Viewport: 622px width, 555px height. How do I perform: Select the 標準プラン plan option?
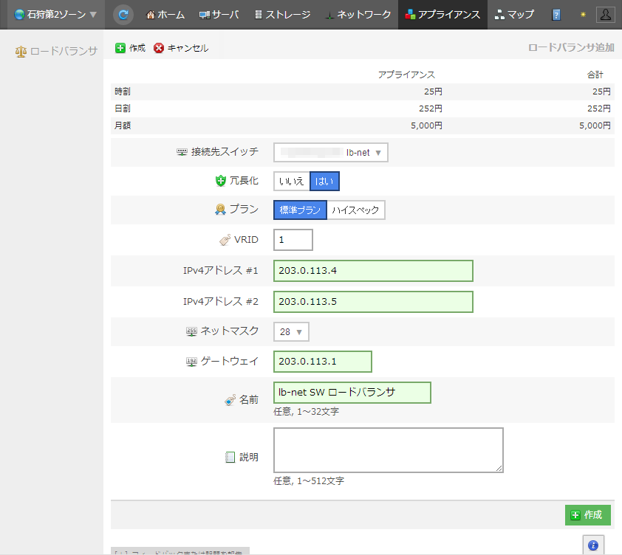[300, 210]
